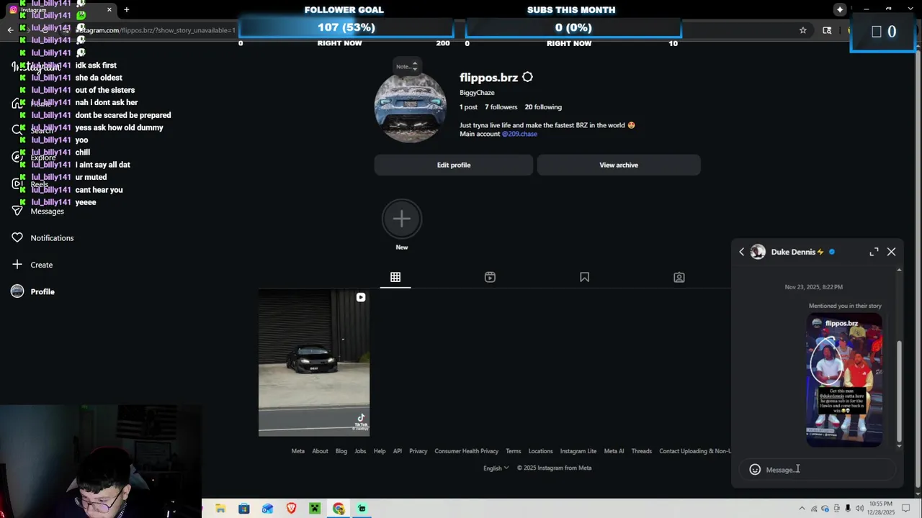Screen dimensions: 922x518
Task: Open the Meta AI footer link
Action: tap(614, 451)
